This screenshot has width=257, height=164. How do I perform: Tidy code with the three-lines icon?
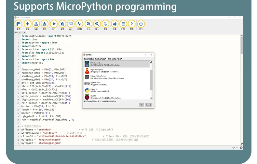point(123,24)
